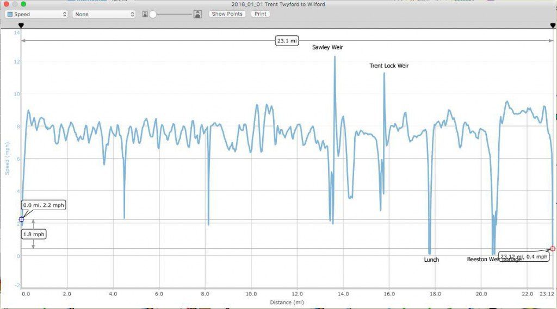Click the Sawley Weir annotation
The width and height of the screenshot is (557, 309).
[327, 47]
